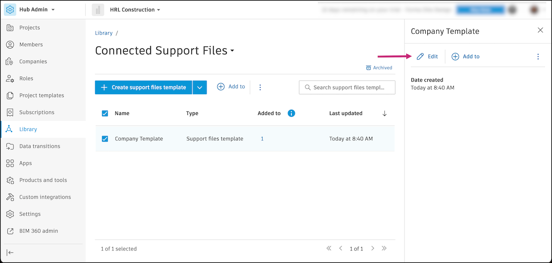552x263 pixels.
Task: Edit the Company Template
Action: pos(427,56)
